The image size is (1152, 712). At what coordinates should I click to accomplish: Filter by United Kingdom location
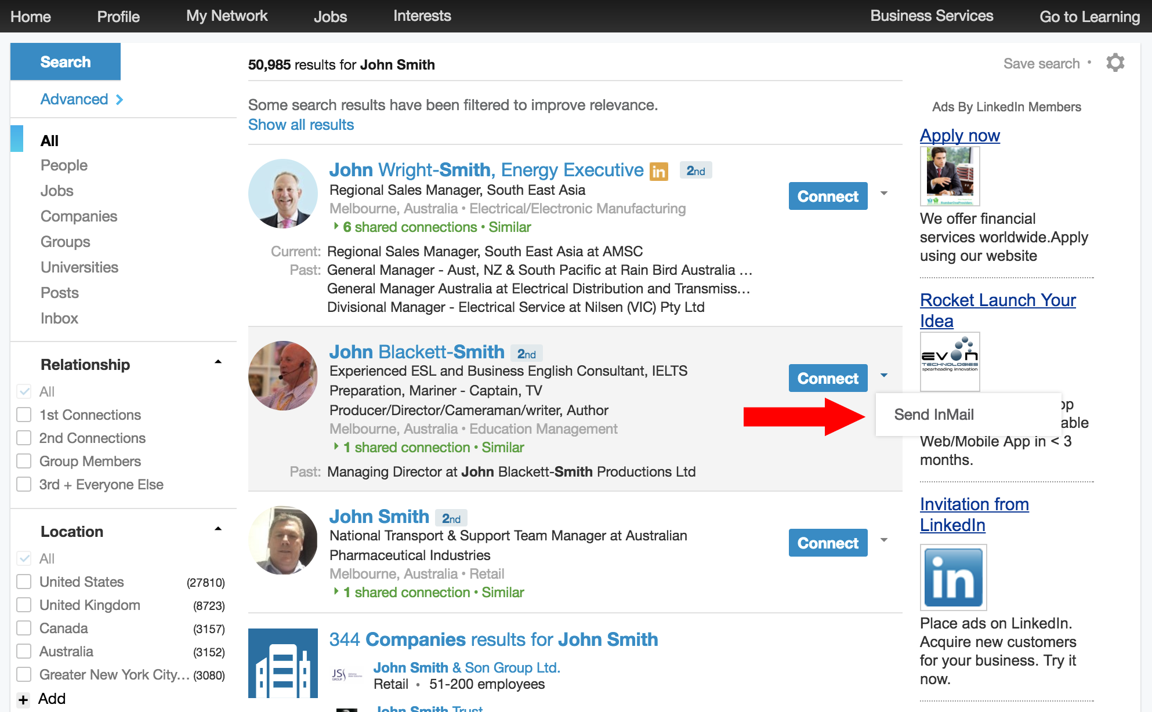[x=24, y=605]
